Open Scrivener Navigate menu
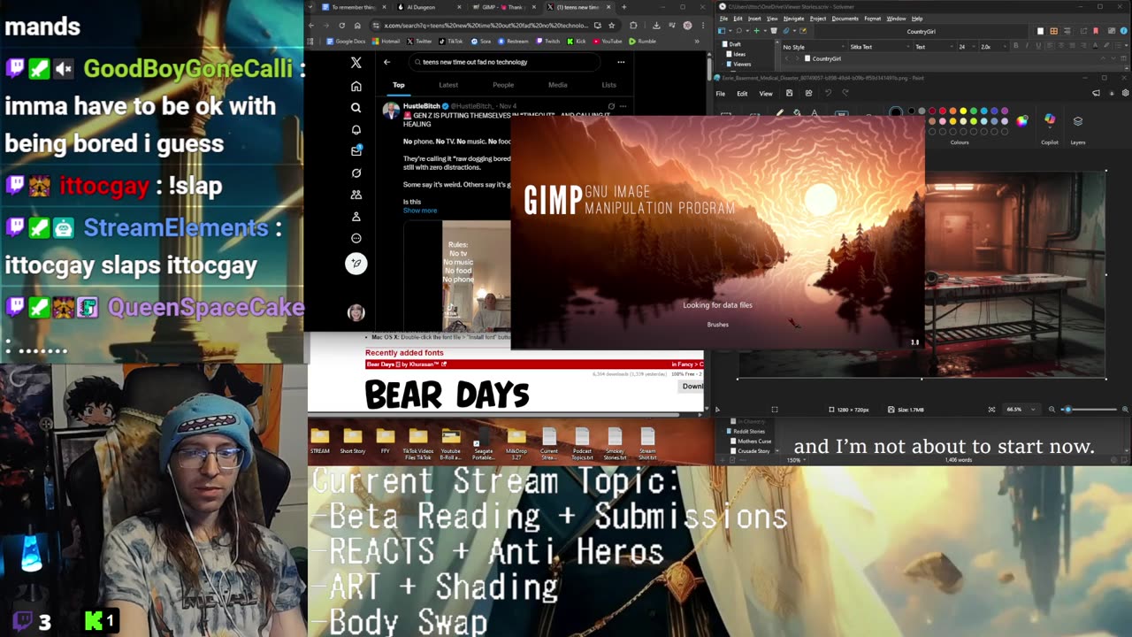The width and height of the screenshot is (1132, 637). (x=793, y=19)
